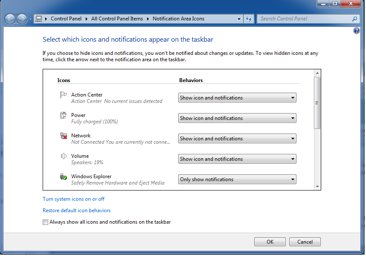
Task: Click the Network not-connected icon
Action: click(x=64, y=136)
